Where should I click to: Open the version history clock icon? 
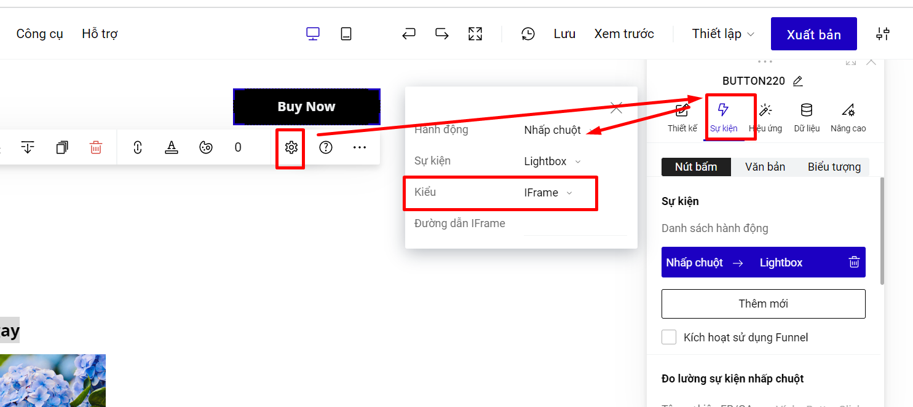pos(528,34)
